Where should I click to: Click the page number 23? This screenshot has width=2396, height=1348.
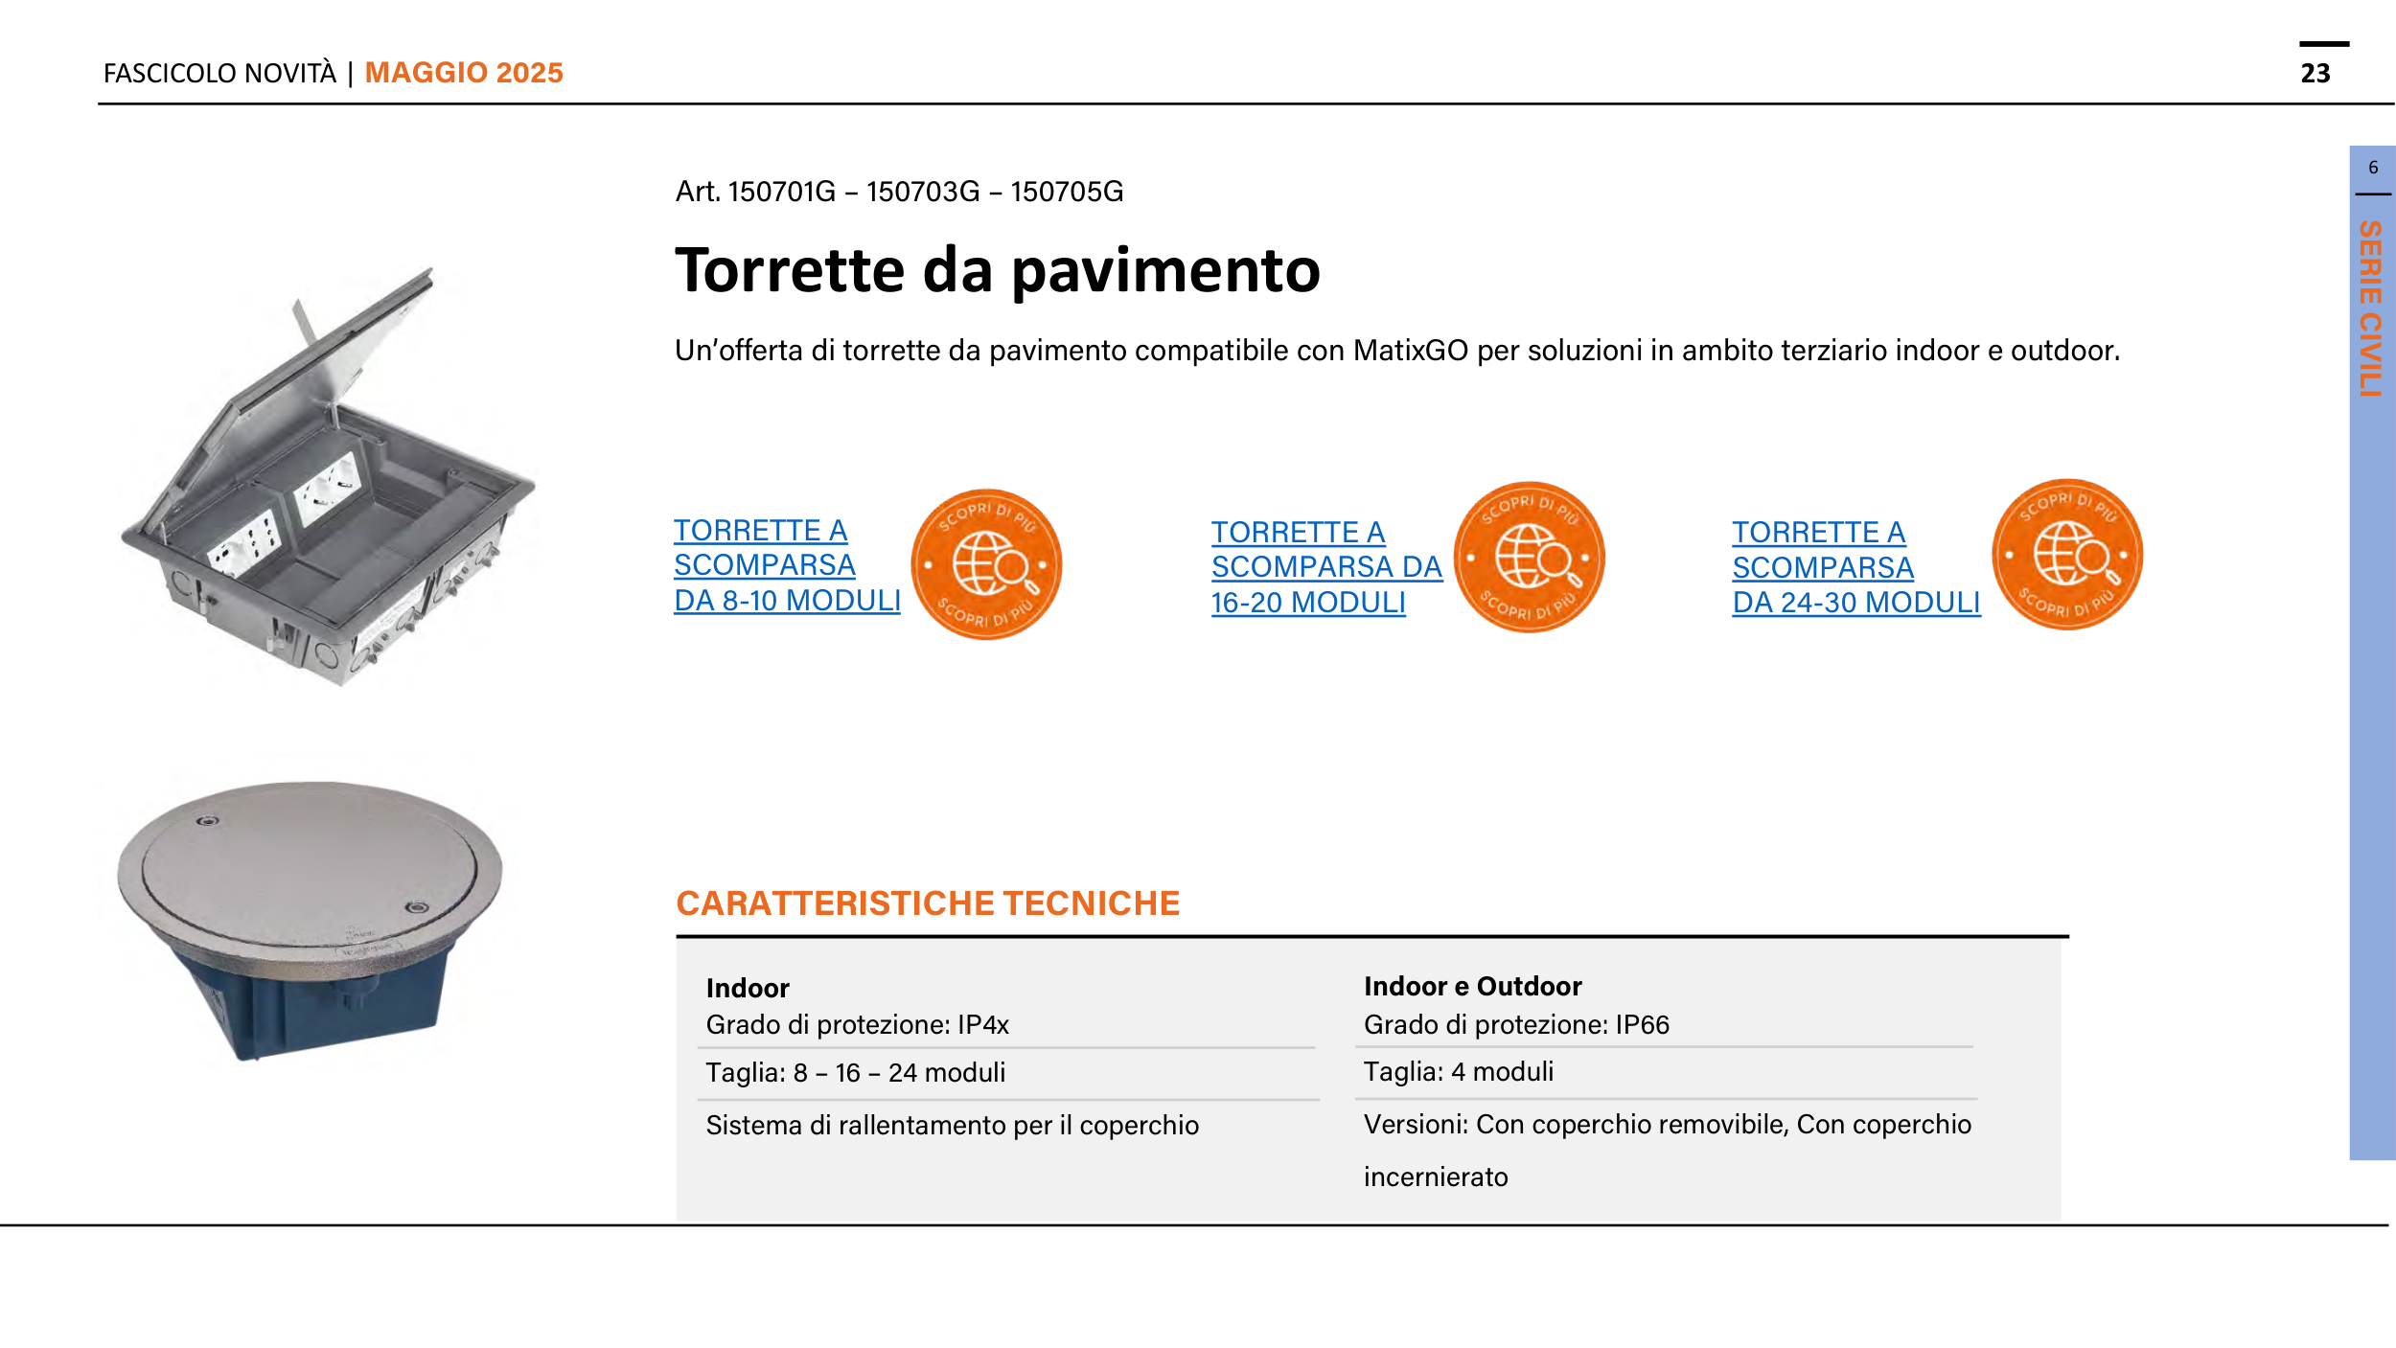click(2315, 74)
